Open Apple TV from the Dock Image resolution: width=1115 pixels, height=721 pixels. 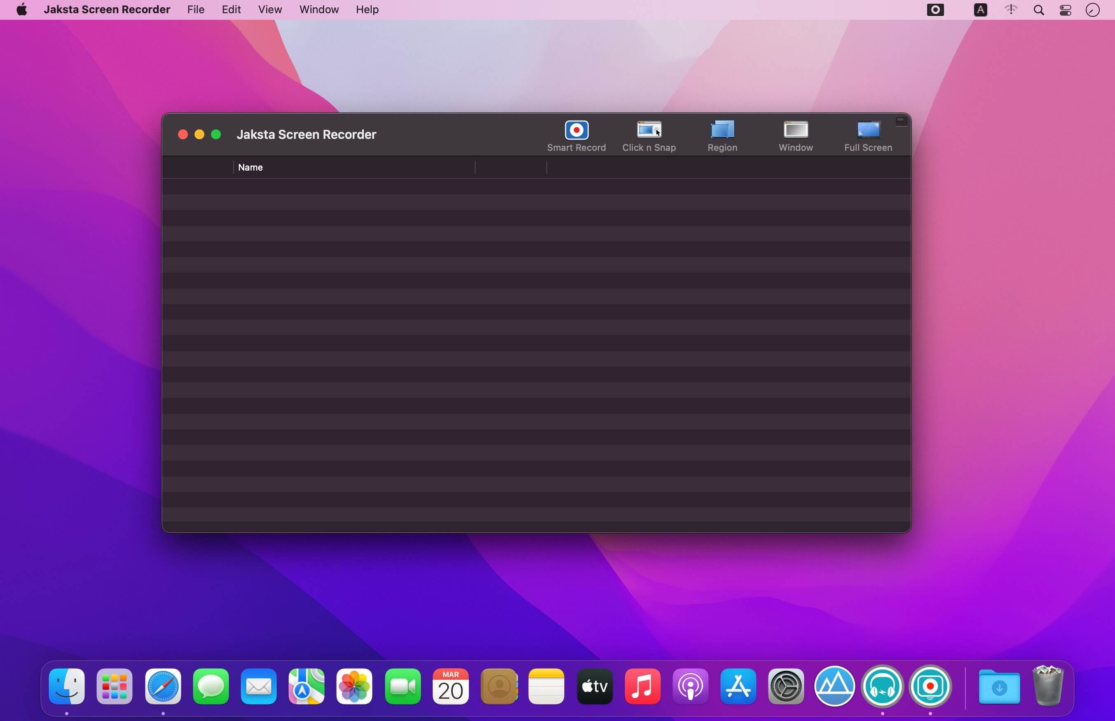coord(595,686)
